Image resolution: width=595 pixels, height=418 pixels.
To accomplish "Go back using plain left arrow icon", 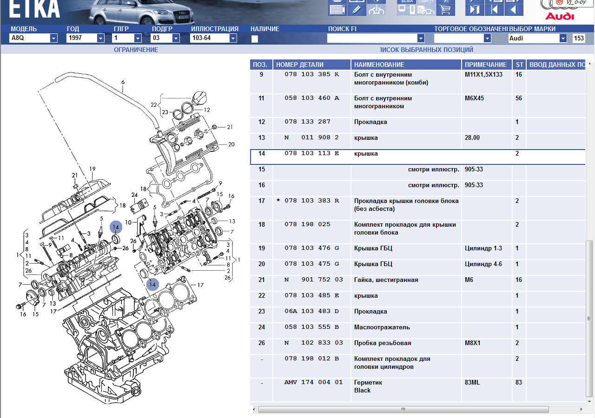I will 514,9.
